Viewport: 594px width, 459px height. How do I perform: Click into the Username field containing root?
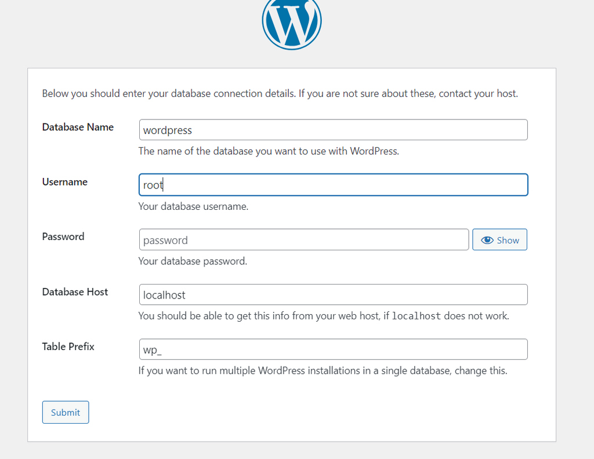333,185
